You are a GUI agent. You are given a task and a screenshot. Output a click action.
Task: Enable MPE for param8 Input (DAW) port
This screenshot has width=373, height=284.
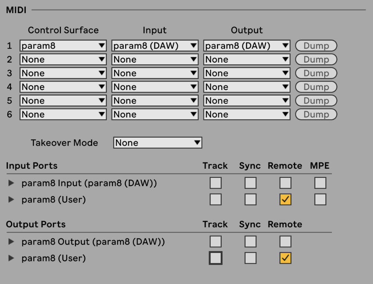[x=320, y=183]
